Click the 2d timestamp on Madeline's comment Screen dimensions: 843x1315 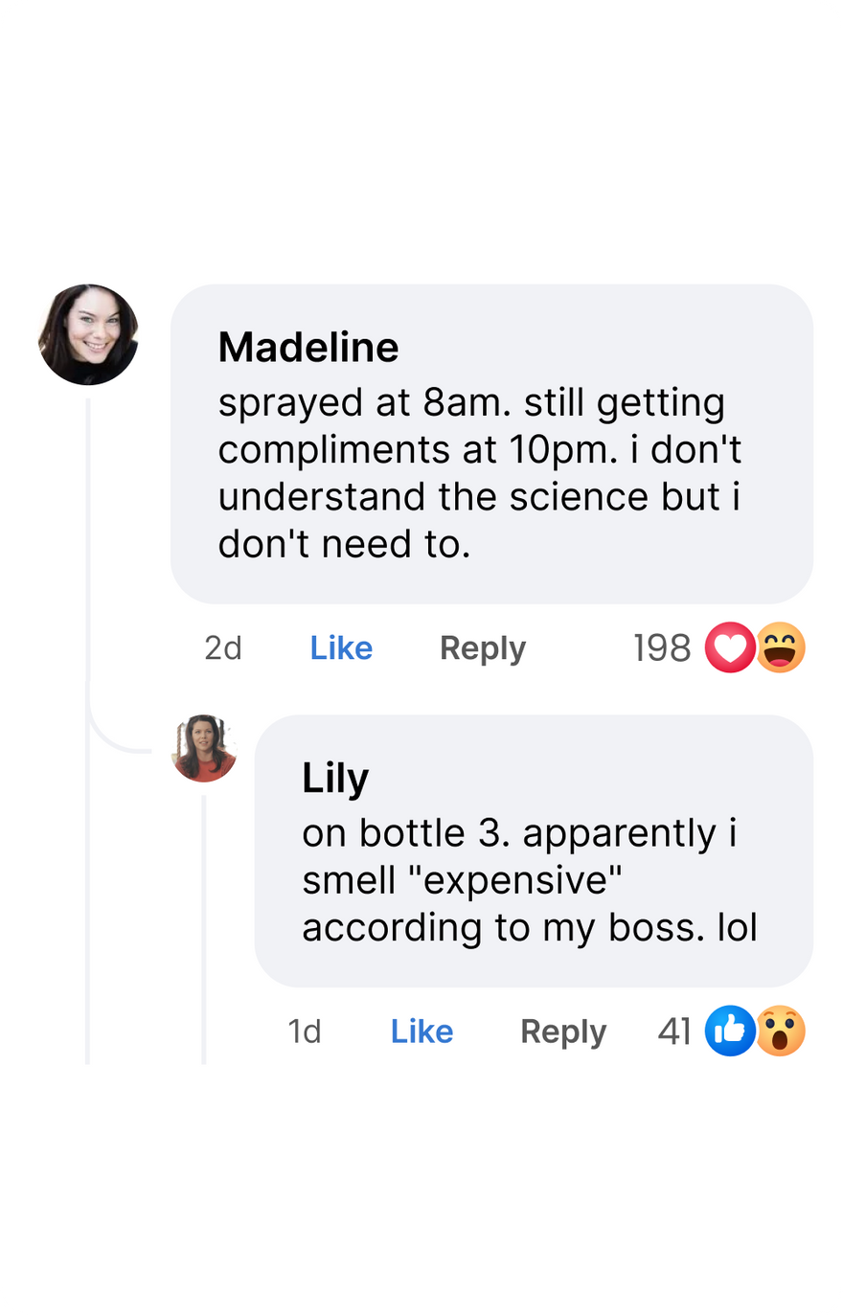[223, 648]
